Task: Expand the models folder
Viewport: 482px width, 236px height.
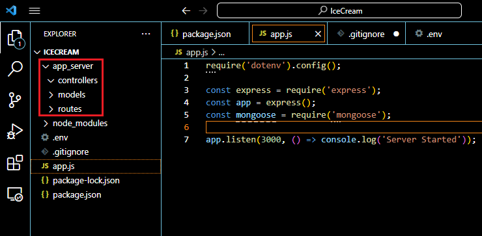Action: coord(67,95)
